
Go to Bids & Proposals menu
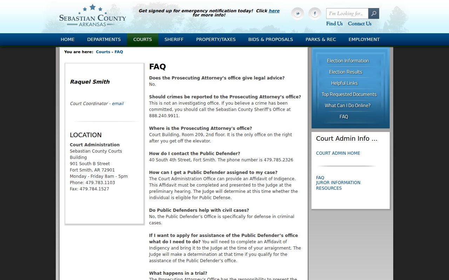click(x=270, y=40)
